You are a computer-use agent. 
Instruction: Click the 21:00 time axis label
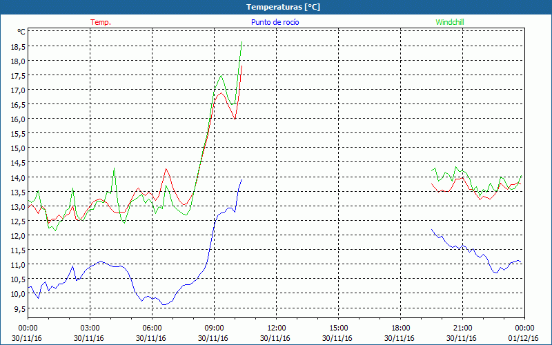click(x=462, y=328)
